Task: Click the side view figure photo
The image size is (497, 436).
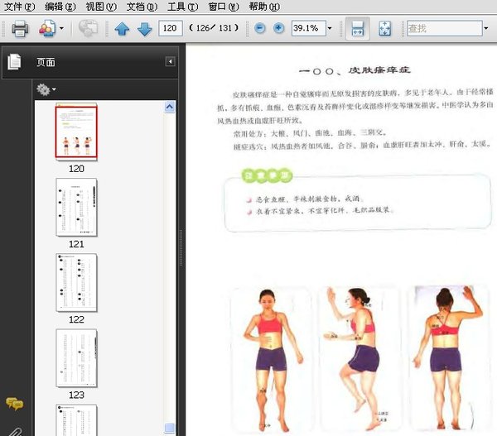Action: tap(359, 357)
